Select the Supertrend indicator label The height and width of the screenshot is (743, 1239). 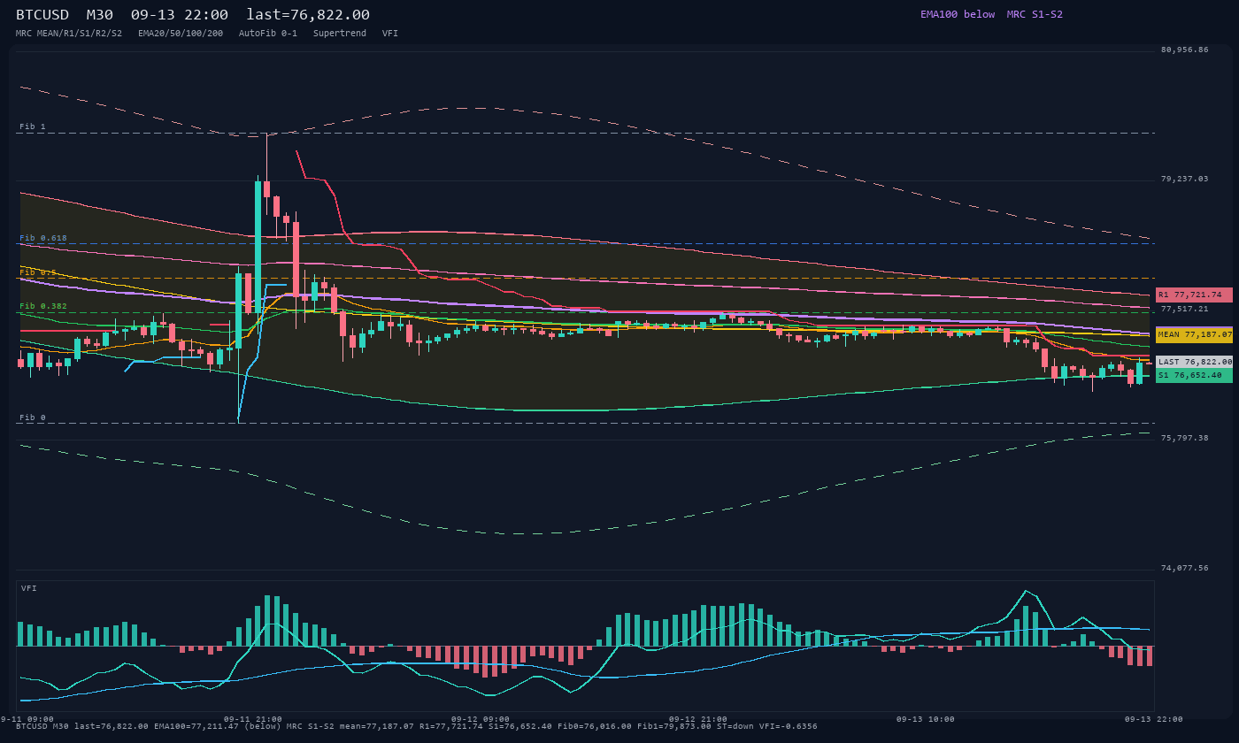click(340, 33)
